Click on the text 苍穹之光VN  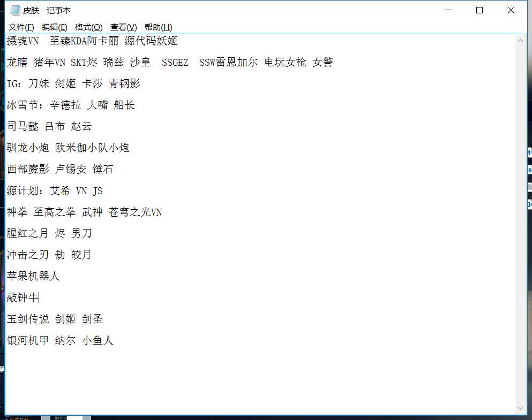135,212
